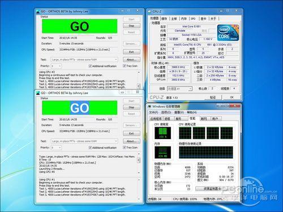Click the CPU-Z title bar icon
283x212 pixels.
pyautogui.click(x=150, y=12)
